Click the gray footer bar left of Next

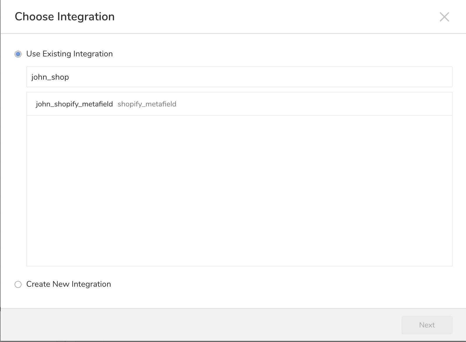click(204, 325)
